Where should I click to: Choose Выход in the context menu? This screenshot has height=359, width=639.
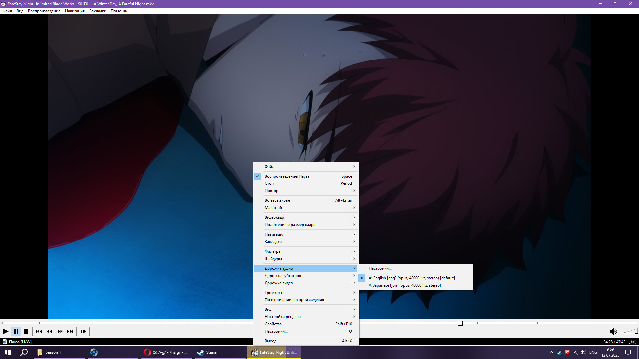306,341
